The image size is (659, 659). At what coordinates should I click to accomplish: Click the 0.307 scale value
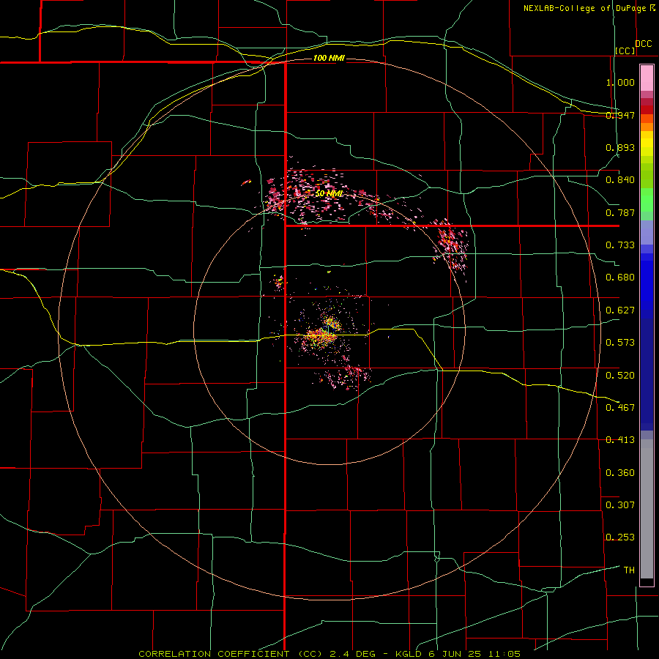point(620,505)
